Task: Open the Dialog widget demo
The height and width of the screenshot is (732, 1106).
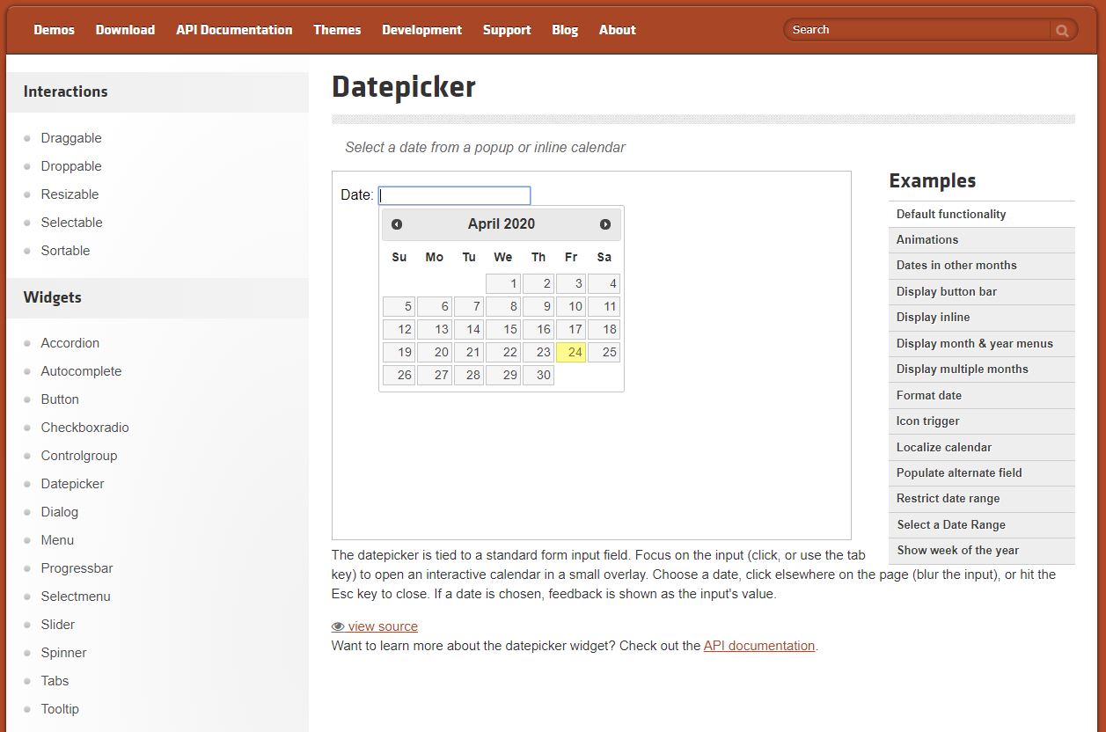Action: click(59, 512)
